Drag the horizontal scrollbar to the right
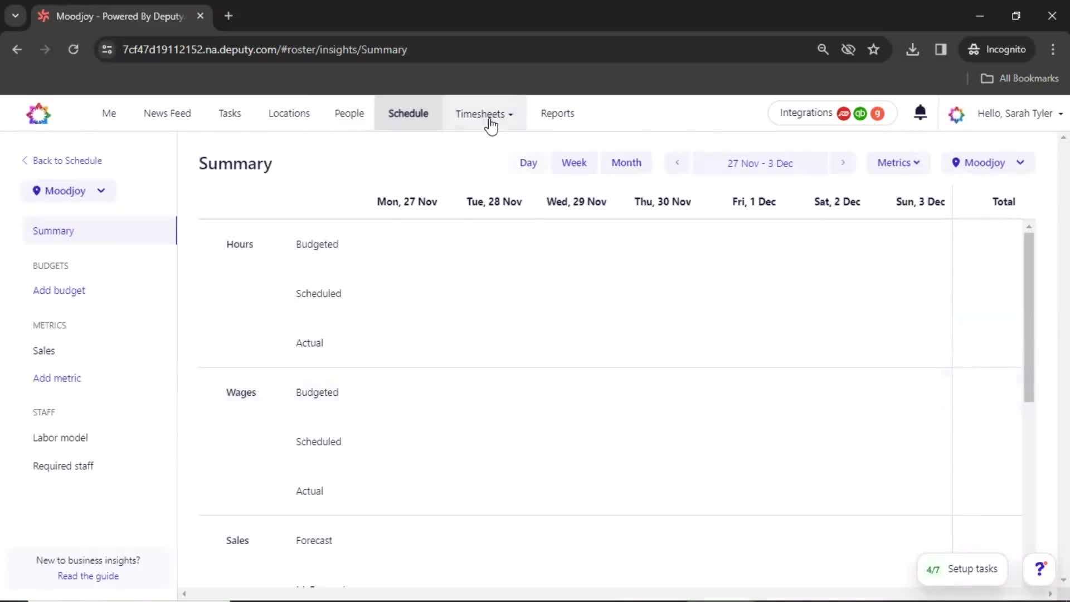The image size is (1070, 602). pyautogui.click(x=1050, y=594)
